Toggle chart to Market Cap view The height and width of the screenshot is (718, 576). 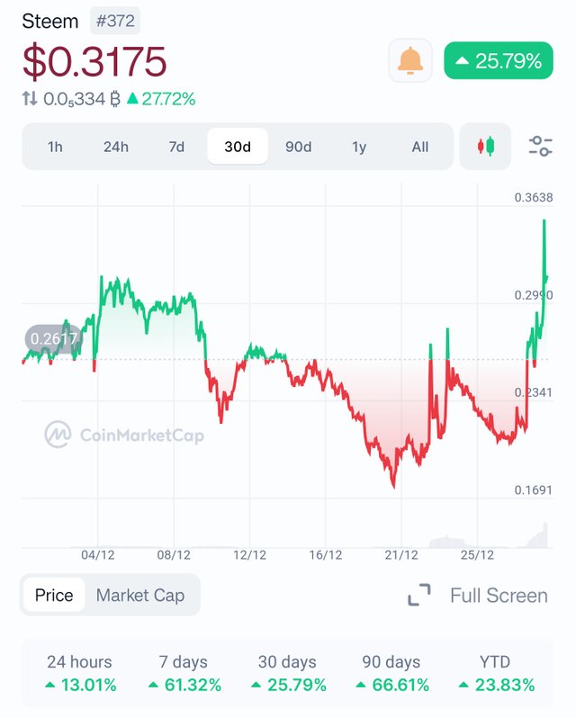140,596
